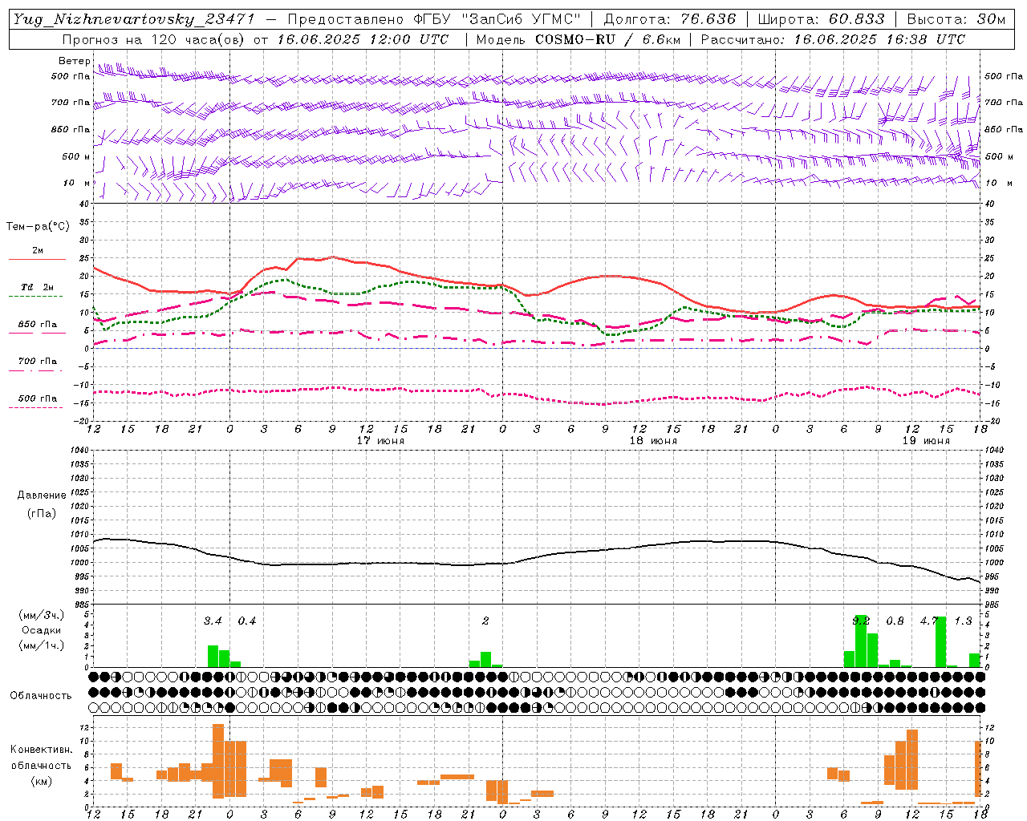This screenshot has width=1027, height=821.
Task: Click the 3.4 precipitation total
Action: click(x=213, y=621)
